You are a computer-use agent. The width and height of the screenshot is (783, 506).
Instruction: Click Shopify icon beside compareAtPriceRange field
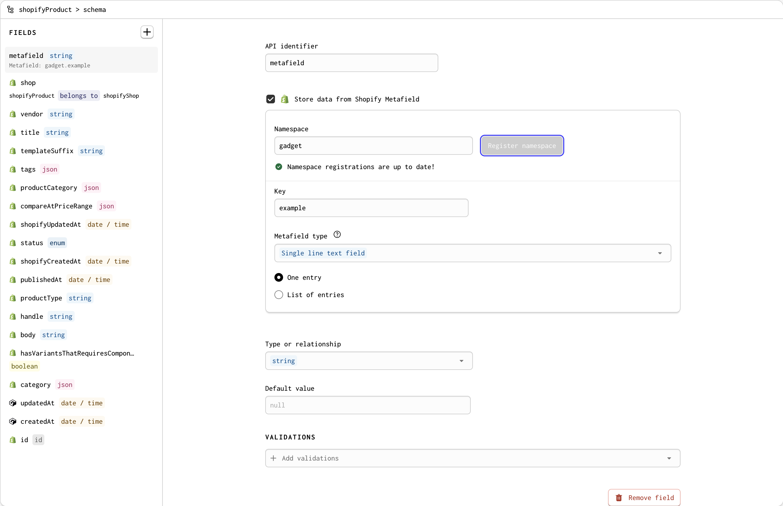click(13, 206)
